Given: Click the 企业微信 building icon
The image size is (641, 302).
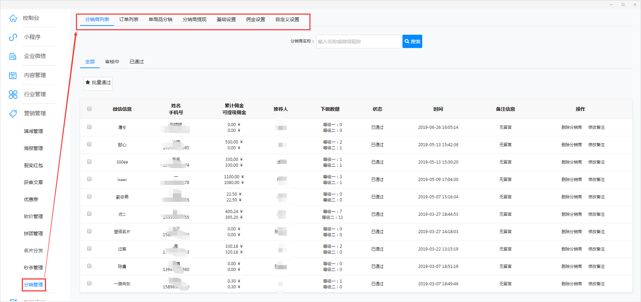Looking at the screenshot, I should (13, 56).
